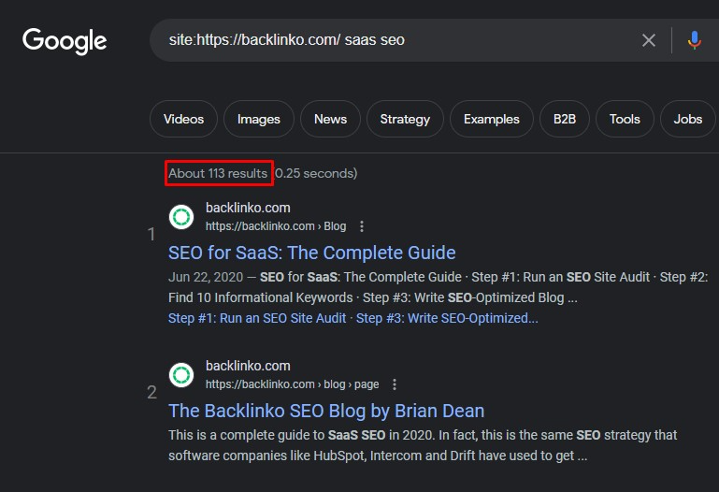Open The Backlinko SEO Blog by Brian Dean
This screenshot has height=492, width=719.
(x=326, y=411)
